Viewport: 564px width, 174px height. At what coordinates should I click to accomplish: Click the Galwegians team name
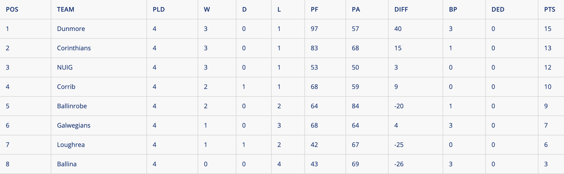point(73,126)
